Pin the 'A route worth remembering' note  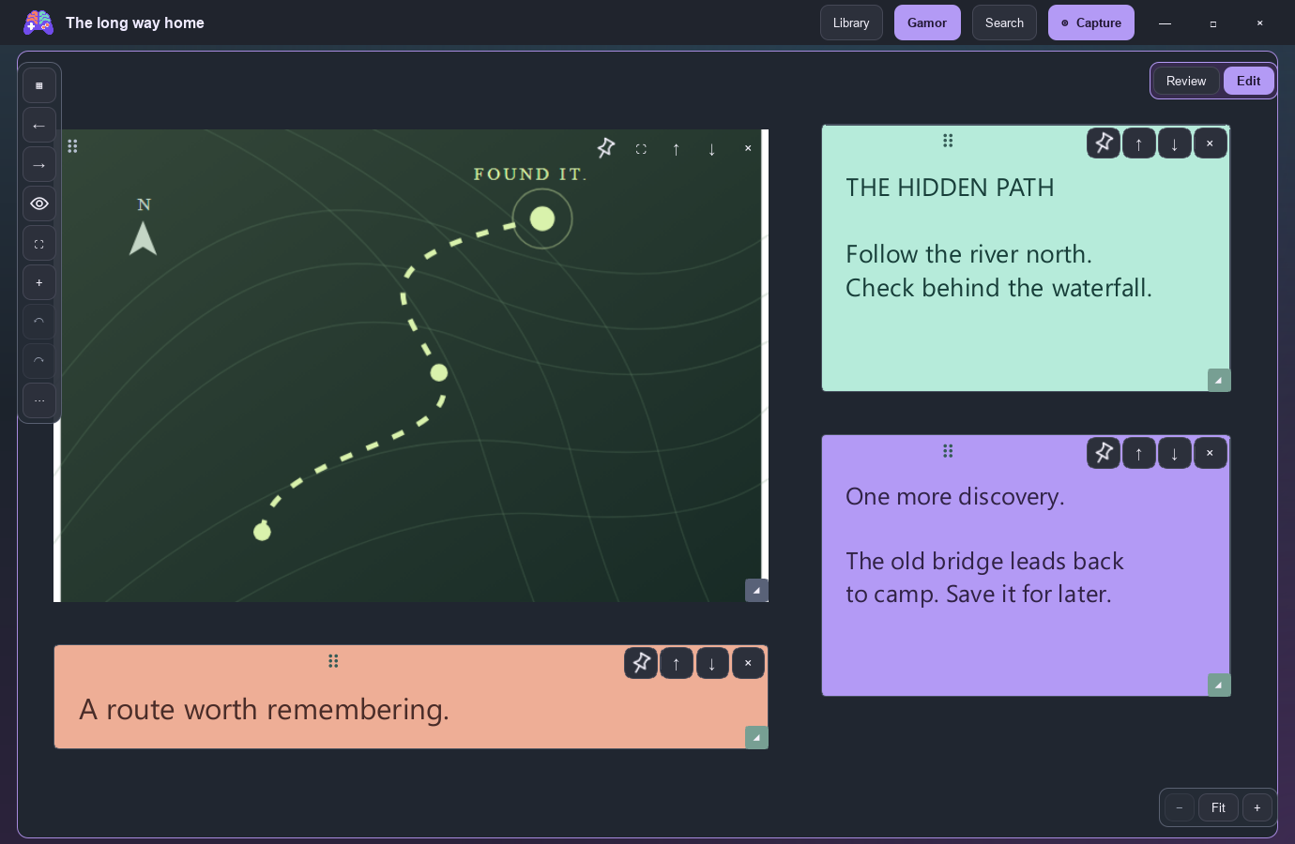pos(641,663)
